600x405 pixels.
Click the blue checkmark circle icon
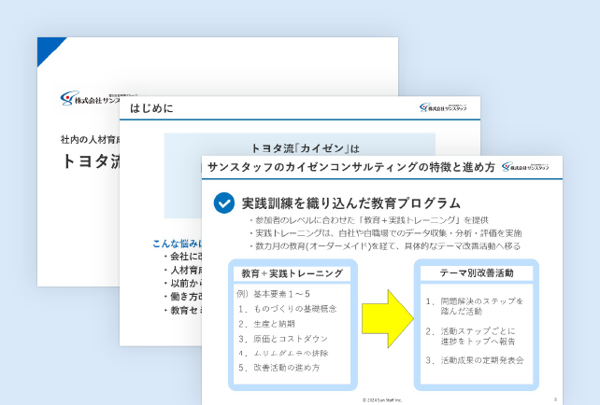(x=224, y=202)
